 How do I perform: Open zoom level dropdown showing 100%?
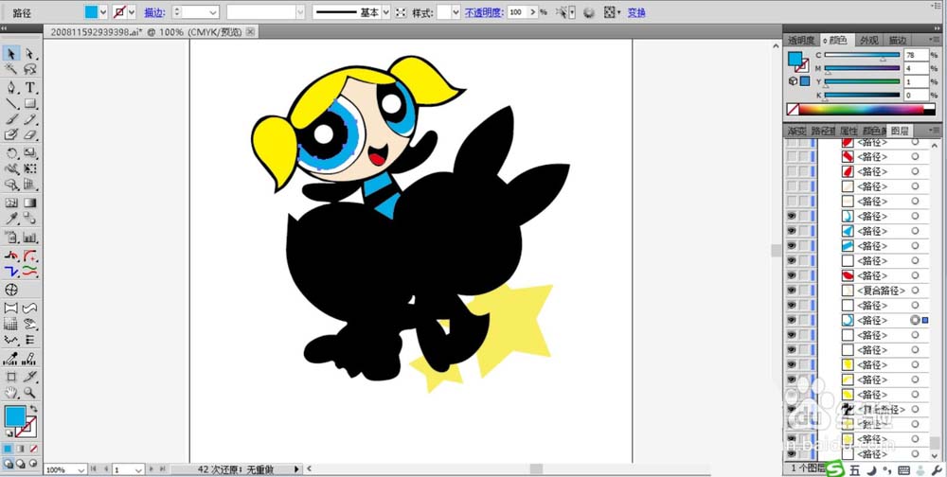click(x=81, y=469)
